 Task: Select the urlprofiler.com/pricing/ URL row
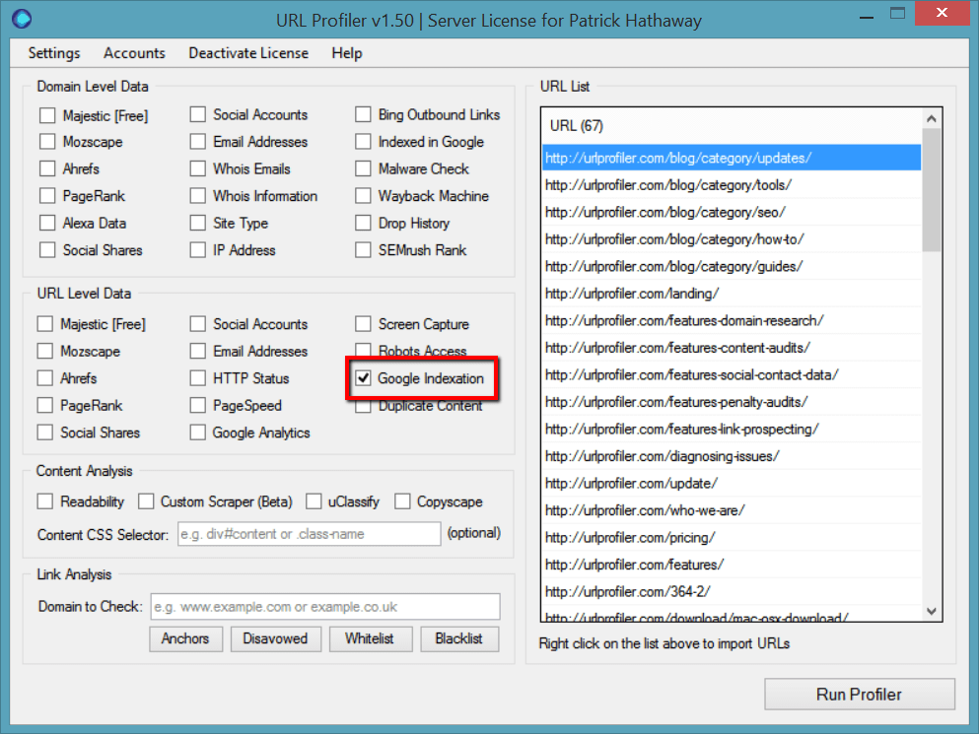point(732,537)
